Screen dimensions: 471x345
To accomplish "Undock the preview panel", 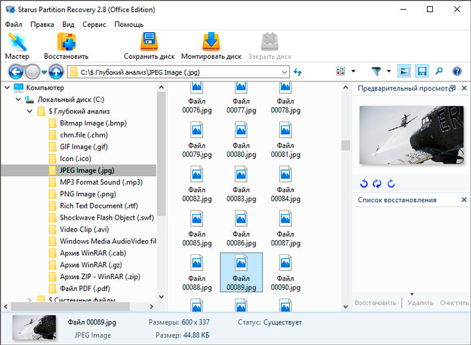I will pos(452,88).
